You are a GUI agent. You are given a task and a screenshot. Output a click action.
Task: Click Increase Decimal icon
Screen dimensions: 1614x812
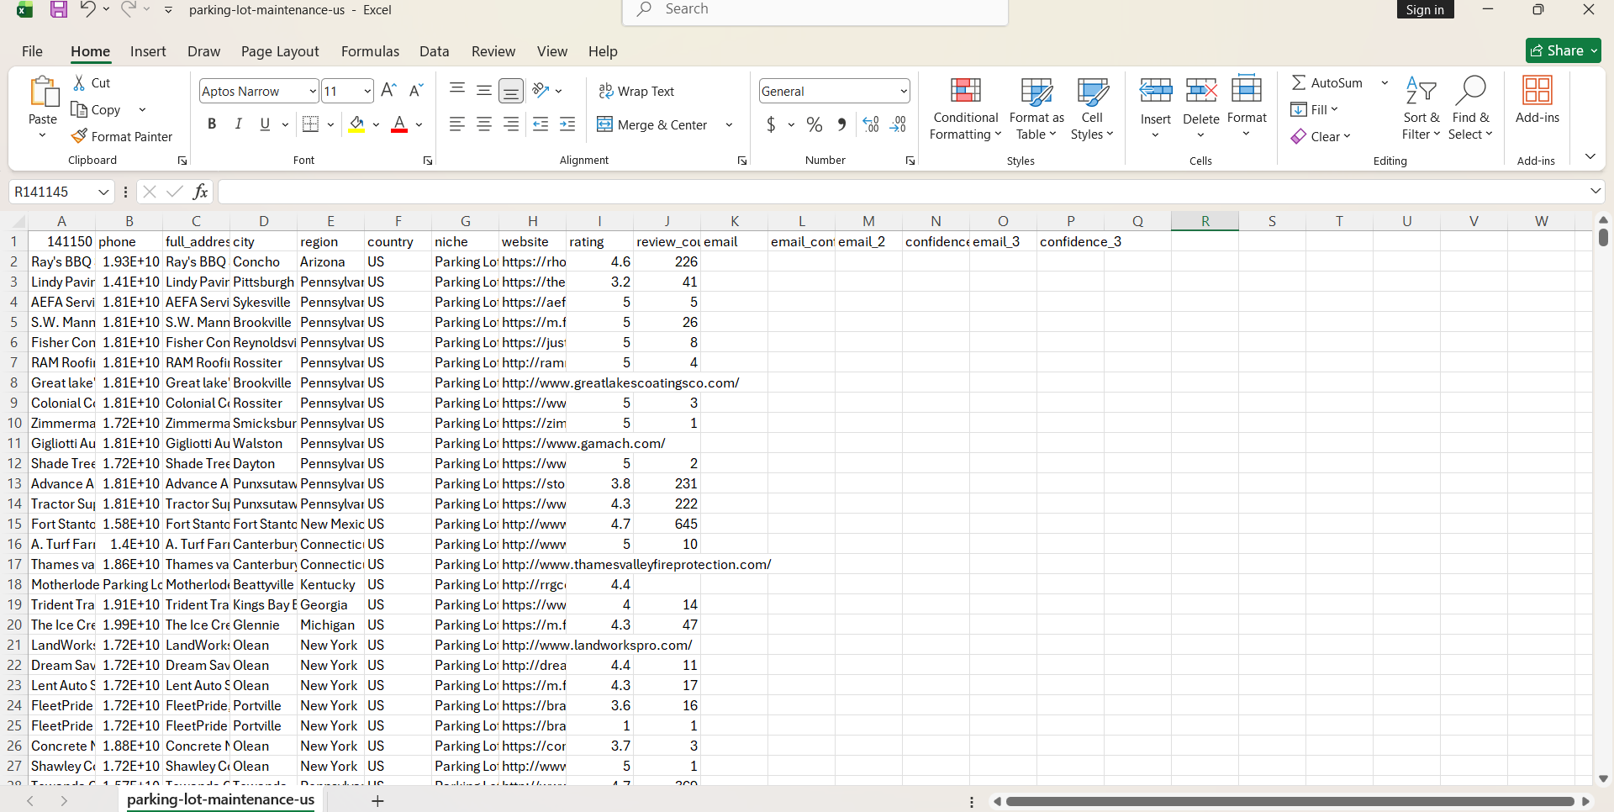871,124
